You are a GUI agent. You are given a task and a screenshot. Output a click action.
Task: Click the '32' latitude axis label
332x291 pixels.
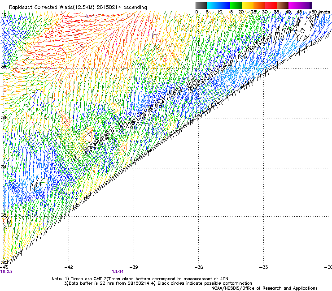pos(4,215)
